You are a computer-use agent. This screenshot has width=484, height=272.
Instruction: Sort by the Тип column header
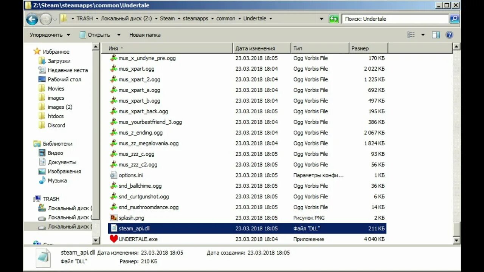320,48
